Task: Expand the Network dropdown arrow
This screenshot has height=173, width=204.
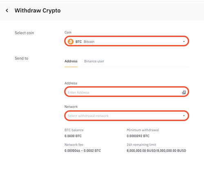Action: 184,116
